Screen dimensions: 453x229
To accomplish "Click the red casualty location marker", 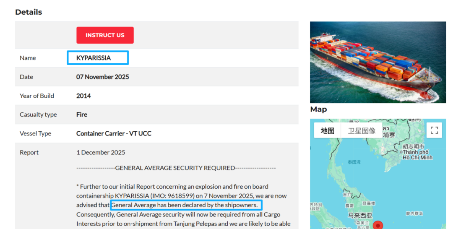I will pos(378,225).
